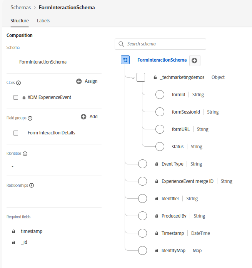Click the formId field name

pos(179,94)
